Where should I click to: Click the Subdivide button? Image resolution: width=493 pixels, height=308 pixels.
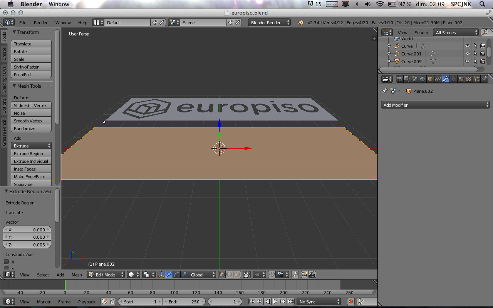[31, 184]
